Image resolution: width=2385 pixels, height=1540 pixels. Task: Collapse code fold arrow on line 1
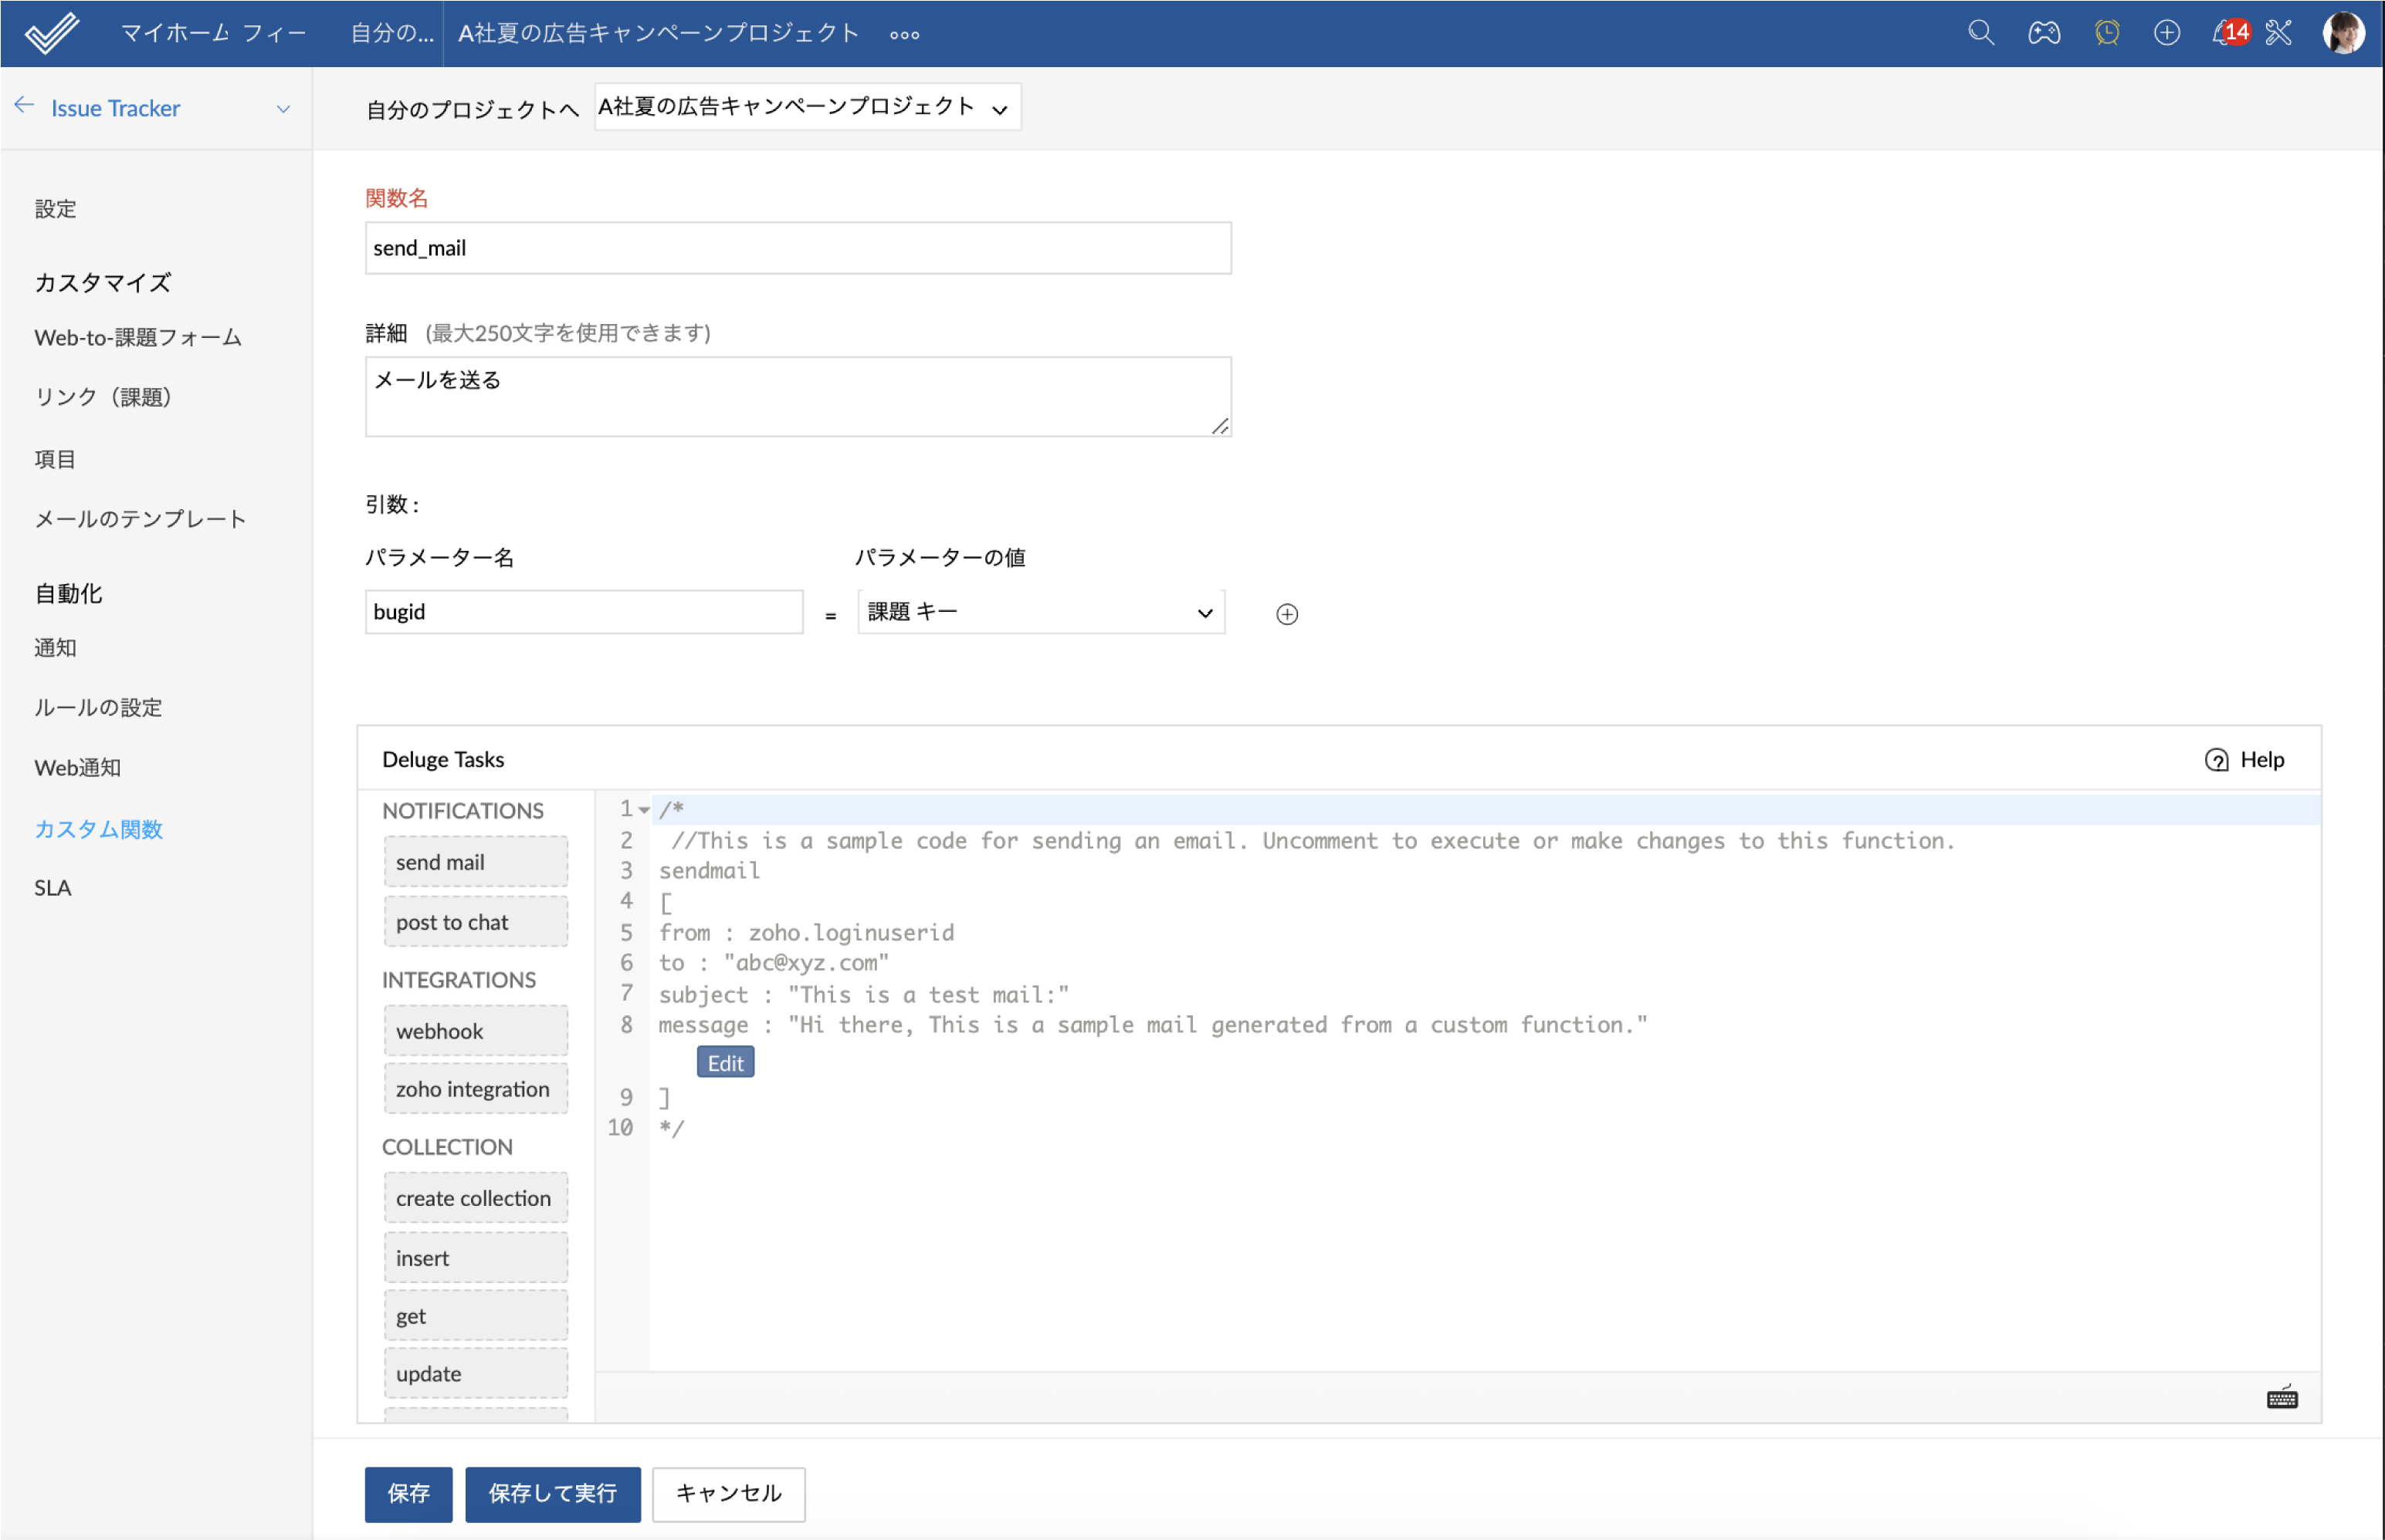click(644, 810)
